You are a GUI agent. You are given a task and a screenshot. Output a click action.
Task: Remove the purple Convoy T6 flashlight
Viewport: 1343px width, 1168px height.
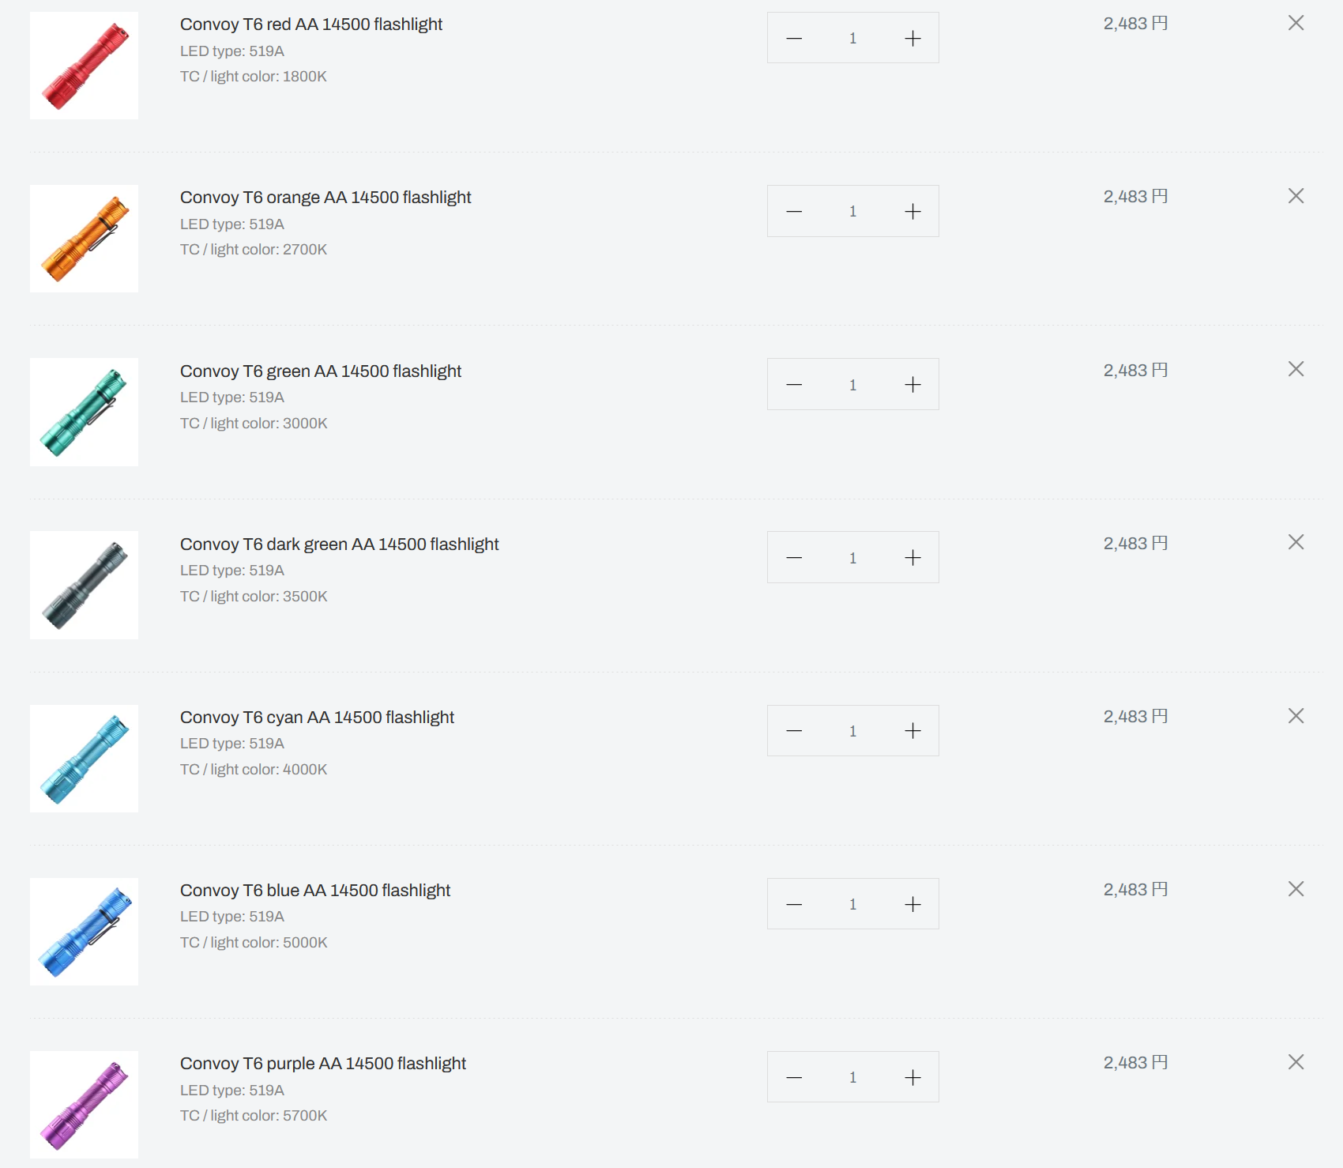coord(1296,1062)
